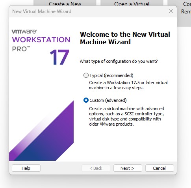This screenshot has height=188, width=191.
Task: Click the 'New Virtual Machine Wizard' title bar text
Action: 42,11
